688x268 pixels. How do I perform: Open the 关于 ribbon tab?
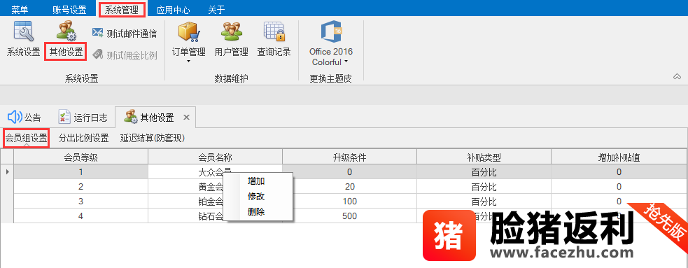(217, 10)
